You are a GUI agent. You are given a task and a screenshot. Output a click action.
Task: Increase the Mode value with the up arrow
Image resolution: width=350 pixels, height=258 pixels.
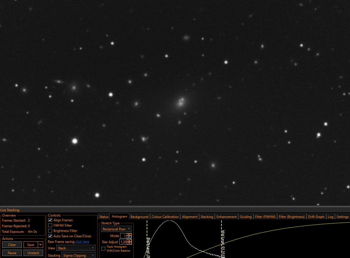[129, 235]
